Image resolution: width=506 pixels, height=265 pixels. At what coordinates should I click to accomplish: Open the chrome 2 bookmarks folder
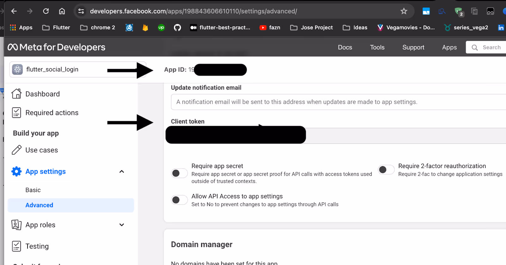(x=98, y=28)
